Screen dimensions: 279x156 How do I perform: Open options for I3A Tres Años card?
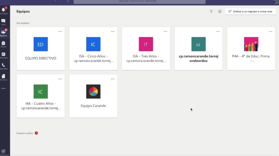coord(165,31)
